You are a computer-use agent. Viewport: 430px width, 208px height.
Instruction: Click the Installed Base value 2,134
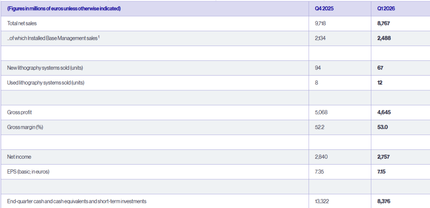pos(321,38)
